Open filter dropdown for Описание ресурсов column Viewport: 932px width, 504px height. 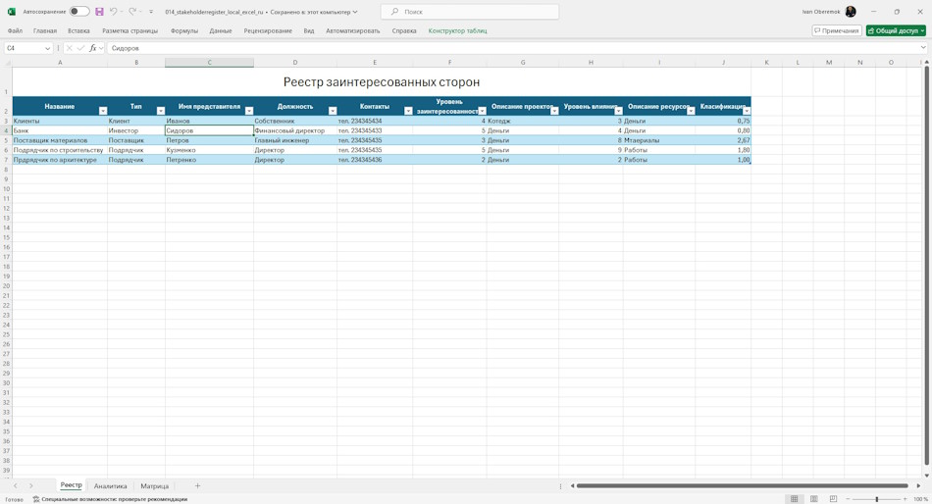pos(691,111)
